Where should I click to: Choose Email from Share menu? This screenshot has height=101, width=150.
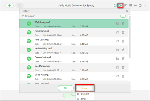click(85, 98)
